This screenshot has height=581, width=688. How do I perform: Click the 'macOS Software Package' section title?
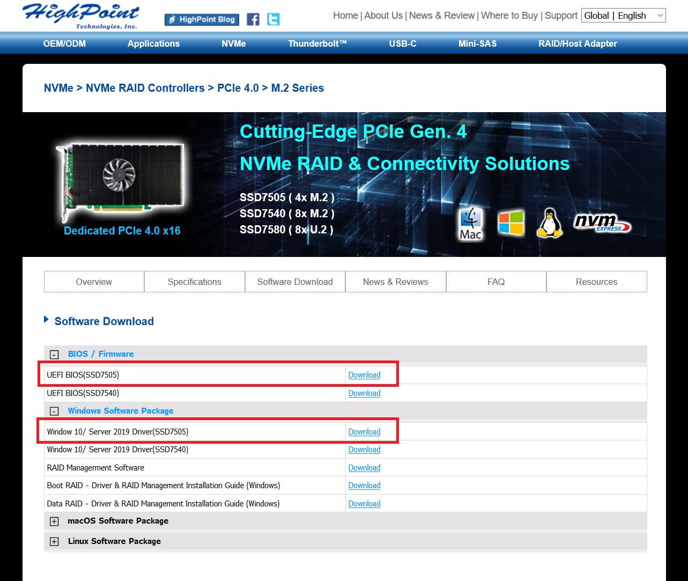point(118,521)
